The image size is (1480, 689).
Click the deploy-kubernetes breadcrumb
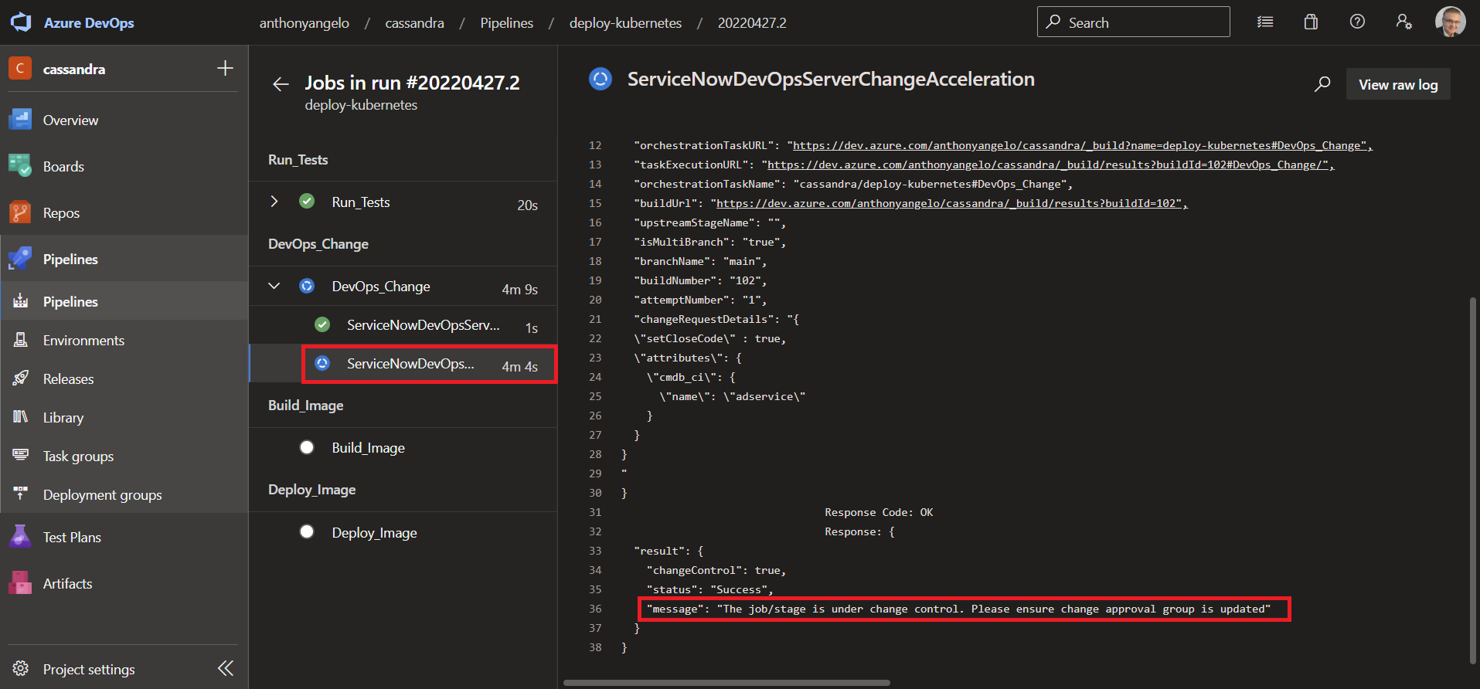[x=625, y=23]
